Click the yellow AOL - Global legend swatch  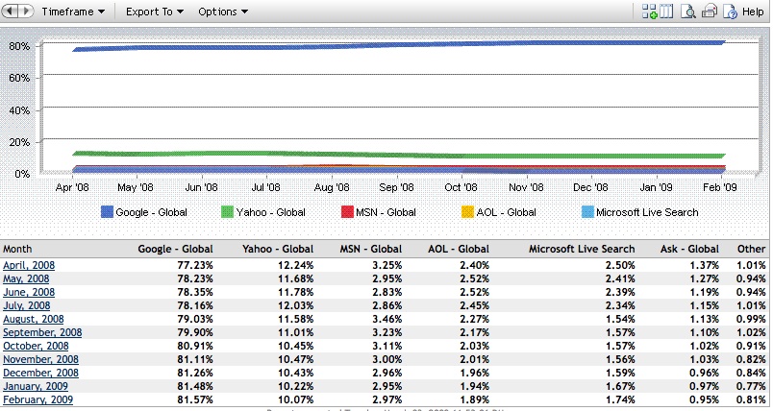pyautogui.click(x=467, y=212)
